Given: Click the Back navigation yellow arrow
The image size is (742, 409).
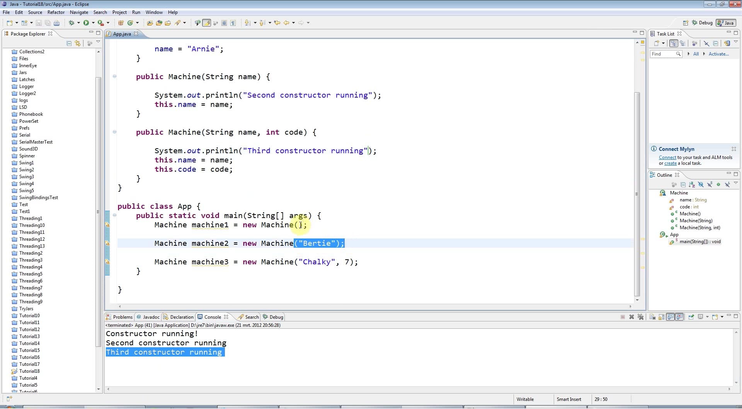Looking at the screenshot, I should point(286,23).
